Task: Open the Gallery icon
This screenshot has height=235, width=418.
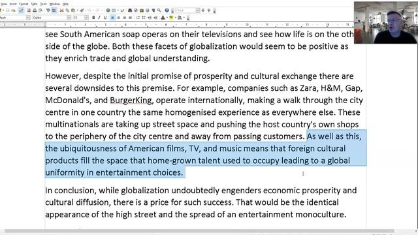Action: tap(142, 10)
